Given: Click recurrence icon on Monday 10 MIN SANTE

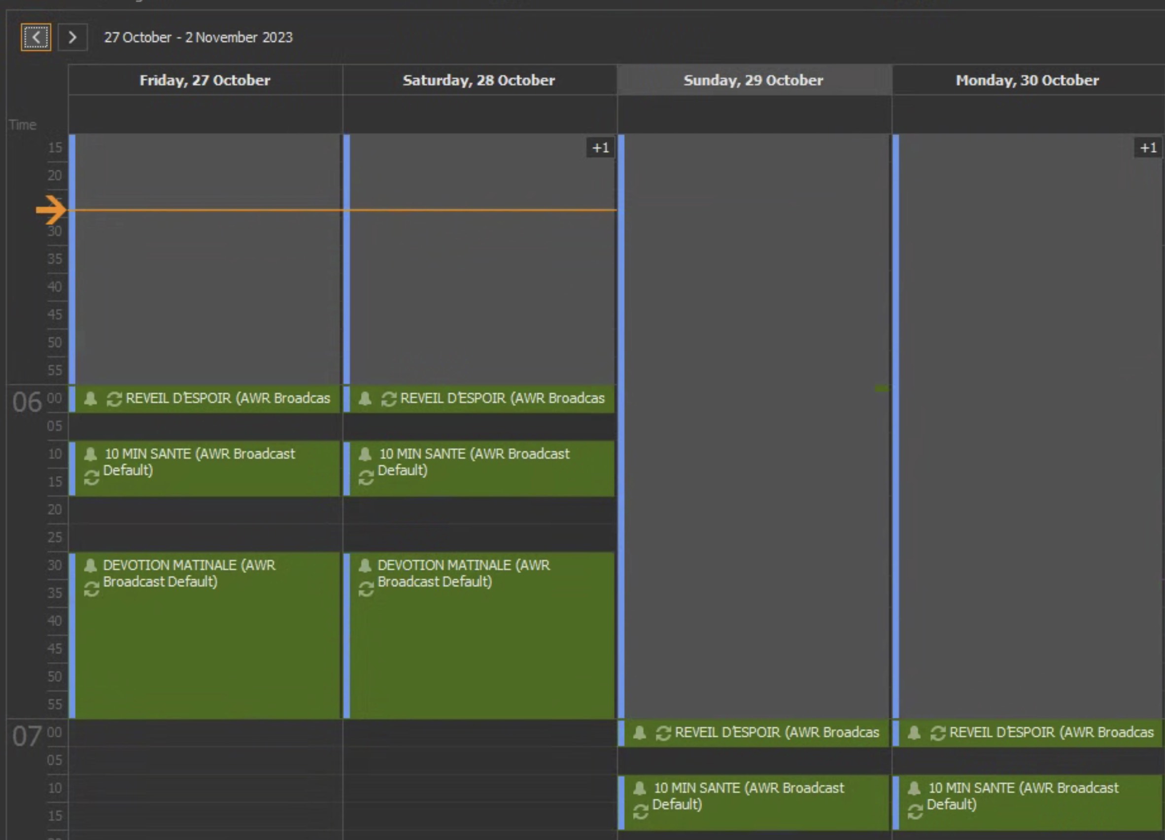Looking at the screenshot, I should (x=915, y=811).
